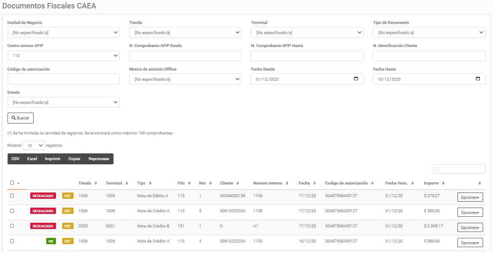Open Fecha Desde calendar picker icon
Viewport: 494px width, 253px height.
356,79
